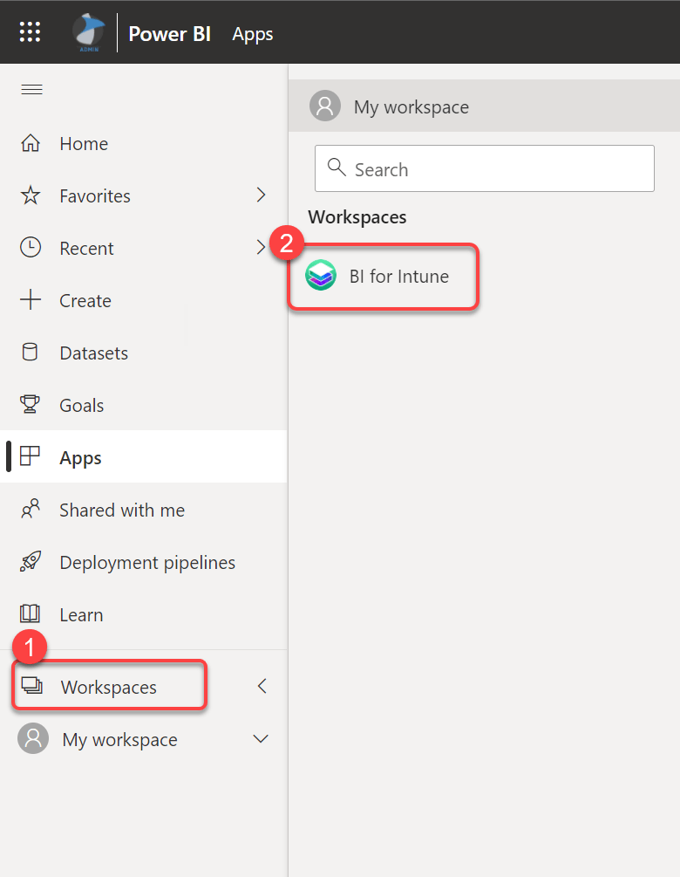Viewport: 680px width, 877px height.
Task: Open the Apps navigation item
Action: (80, 458)
